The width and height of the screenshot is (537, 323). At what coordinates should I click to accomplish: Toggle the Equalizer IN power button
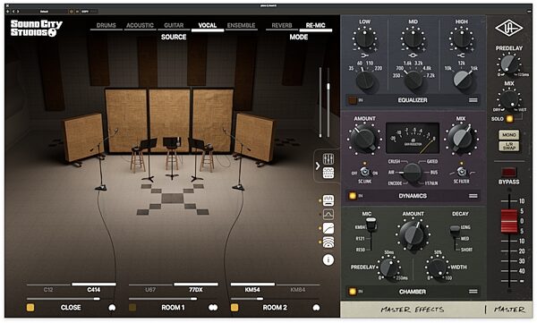coord(352,100)
